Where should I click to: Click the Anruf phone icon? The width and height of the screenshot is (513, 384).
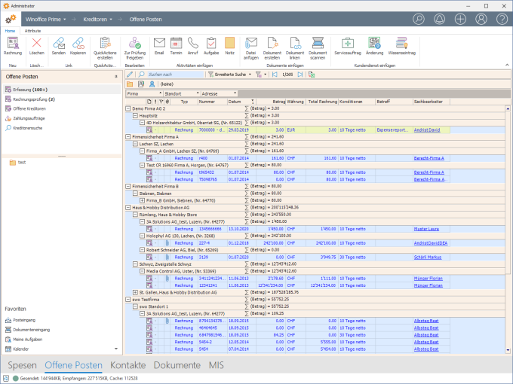pos(193,44)
